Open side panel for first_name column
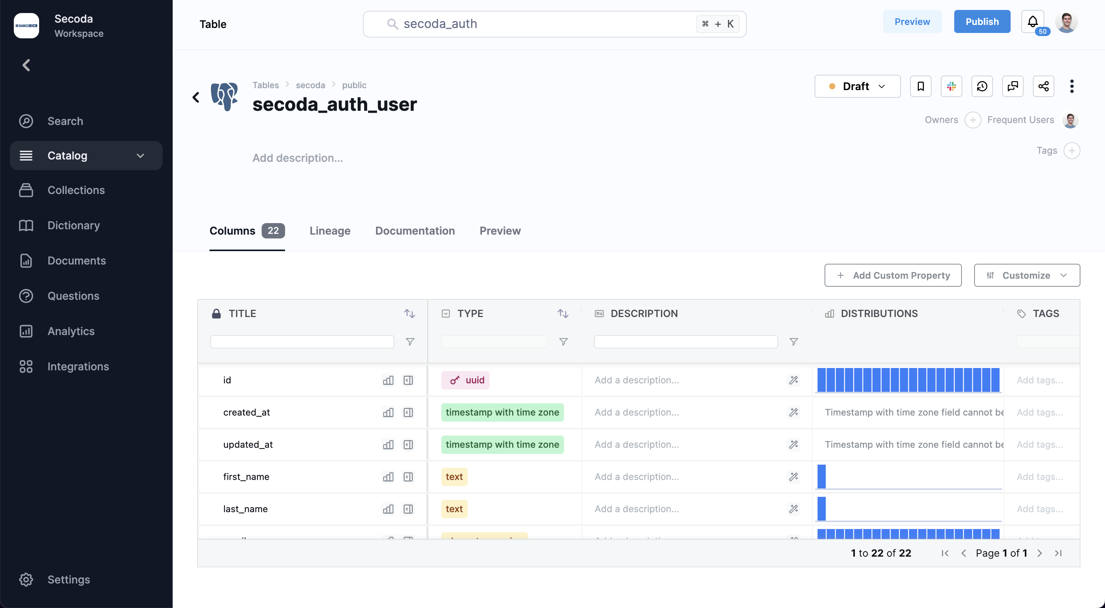 tap(408, 477)
